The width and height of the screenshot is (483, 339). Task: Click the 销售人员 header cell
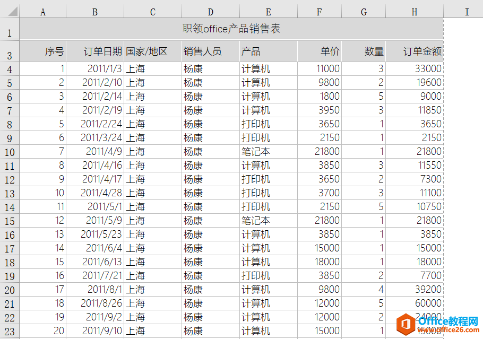tap(211, 51)
